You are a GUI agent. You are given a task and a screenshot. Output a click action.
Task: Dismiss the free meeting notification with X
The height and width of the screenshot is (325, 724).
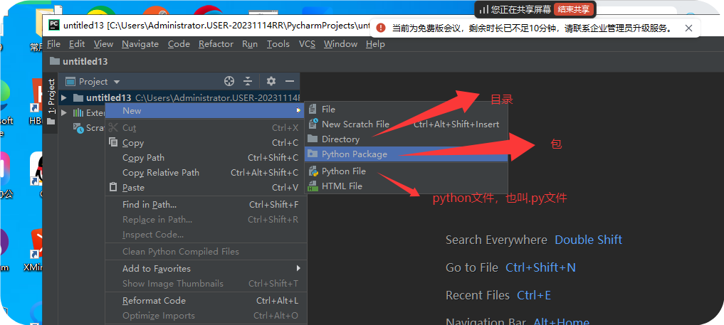(x=688, y=28)
